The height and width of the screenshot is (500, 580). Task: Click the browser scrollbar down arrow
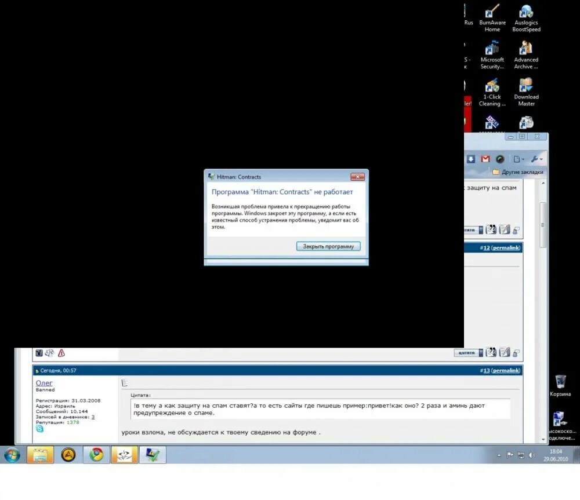coord(543,439)
